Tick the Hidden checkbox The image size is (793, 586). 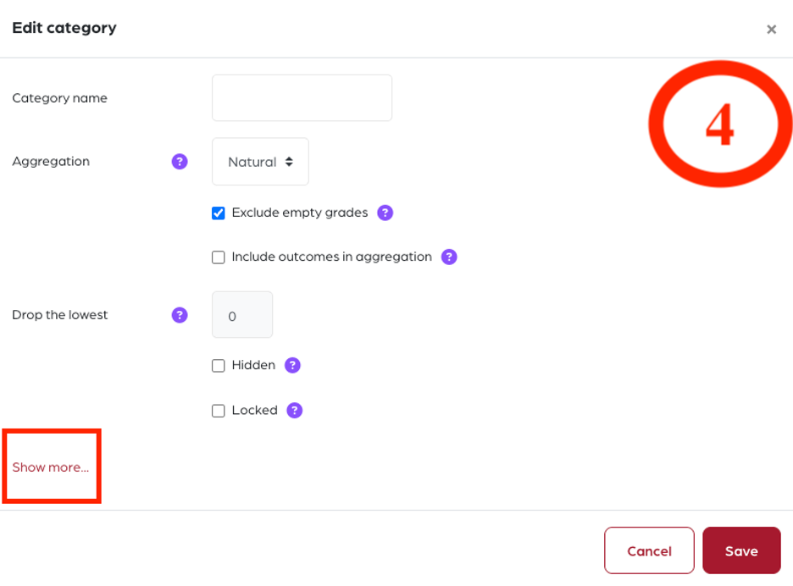tap(219, 366)
